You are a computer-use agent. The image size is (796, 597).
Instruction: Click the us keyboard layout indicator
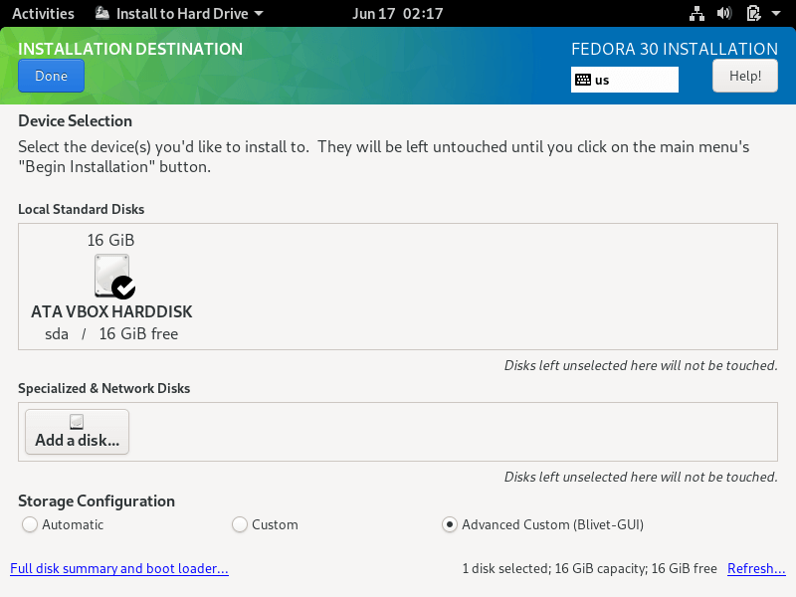[625, 80]
